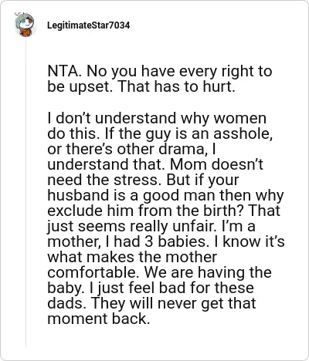The image size is (309, 361).
Task: Click the word NTA starting the comment
Action: (64, 71)
